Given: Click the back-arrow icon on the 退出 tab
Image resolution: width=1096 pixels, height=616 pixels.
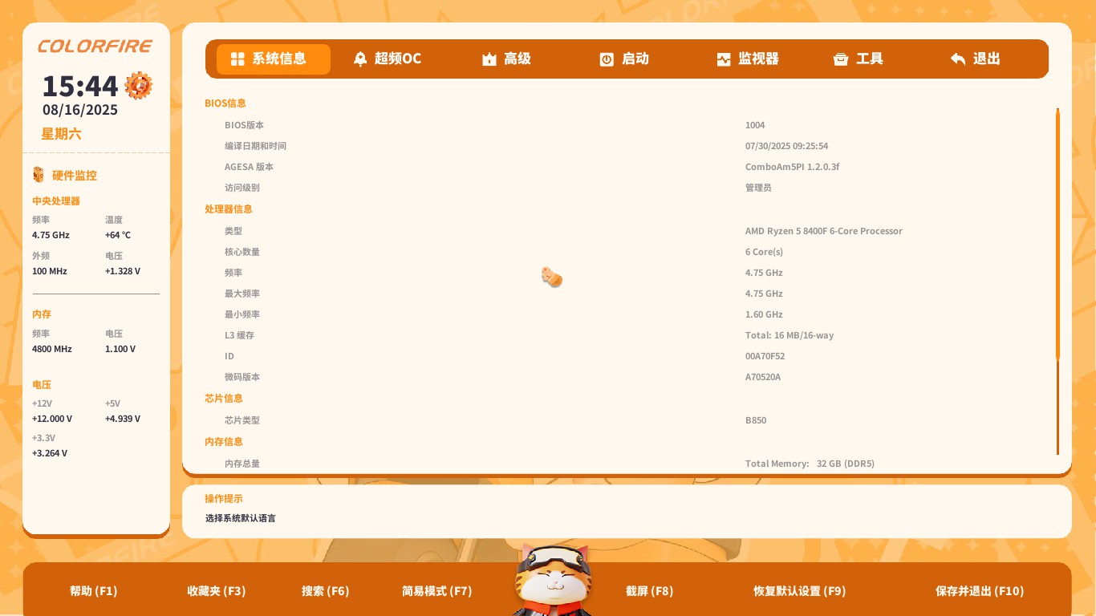Looking at the screenshot, I should point(958,59).
